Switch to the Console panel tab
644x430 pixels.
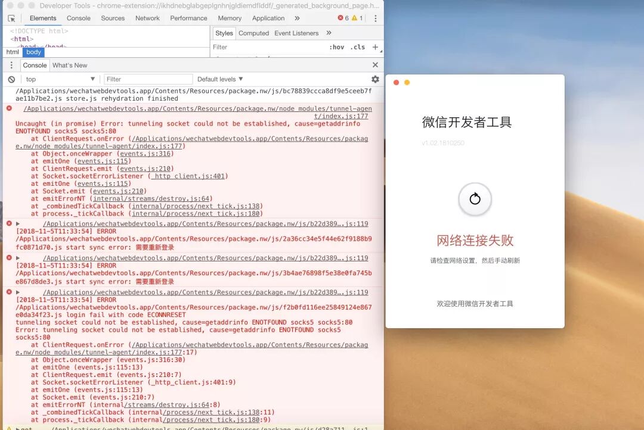coord(79,18)
